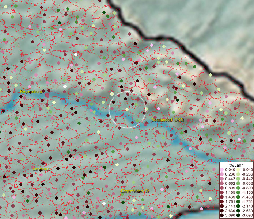Select the legend value 0.236
254x219 pixels.
pyautogui.click(x=230, y=174)
